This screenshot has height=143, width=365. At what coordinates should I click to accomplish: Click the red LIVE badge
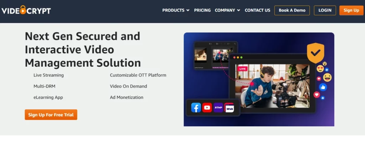coord(242,69)
